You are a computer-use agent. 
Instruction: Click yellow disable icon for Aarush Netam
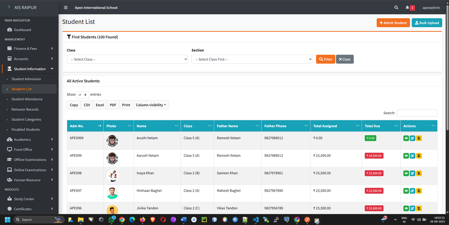pos(419,156)
